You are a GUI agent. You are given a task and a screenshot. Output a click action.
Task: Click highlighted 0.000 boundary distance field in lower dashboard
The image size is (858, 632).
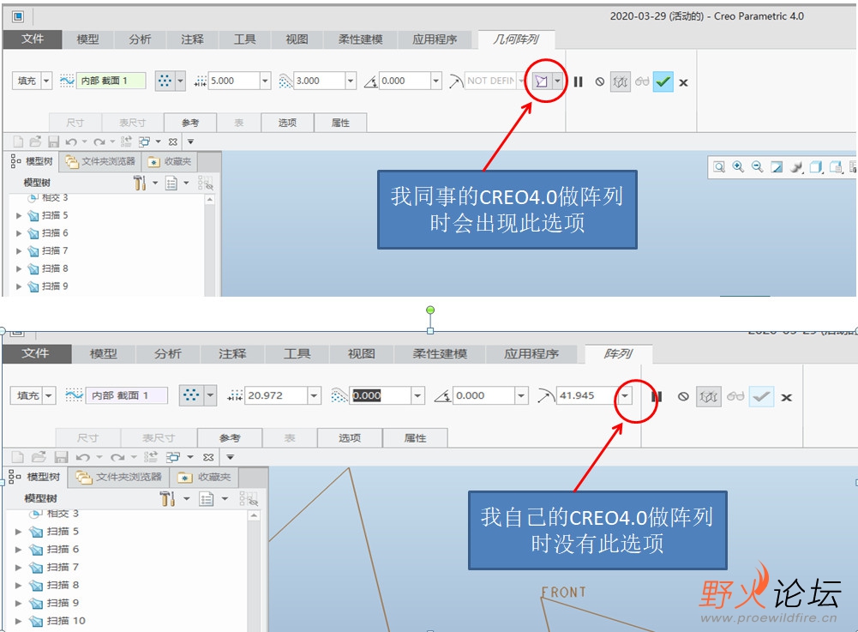(381, 395)
